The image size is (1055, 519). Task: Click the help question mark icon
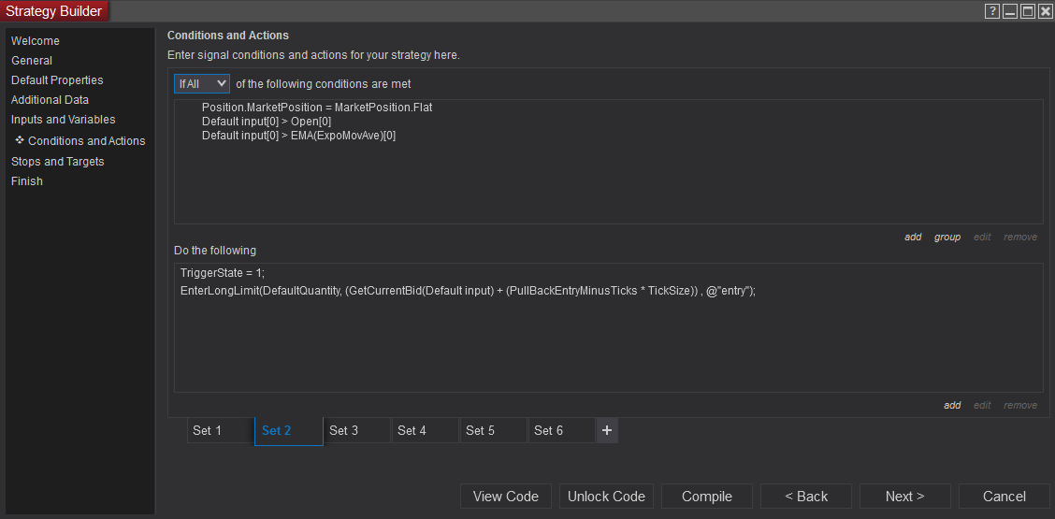point(992,11)
